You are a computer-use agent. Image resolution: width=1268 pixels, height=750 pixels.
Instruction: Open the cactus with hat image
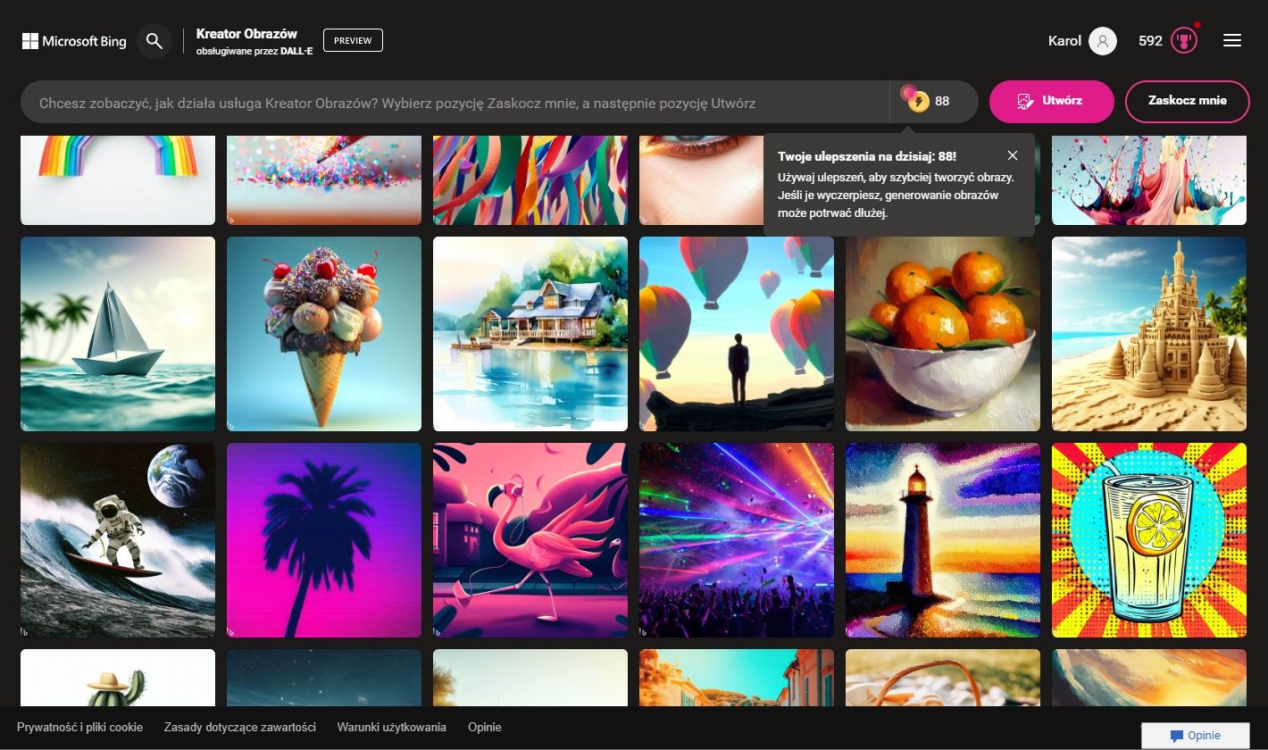coord(118,678)
